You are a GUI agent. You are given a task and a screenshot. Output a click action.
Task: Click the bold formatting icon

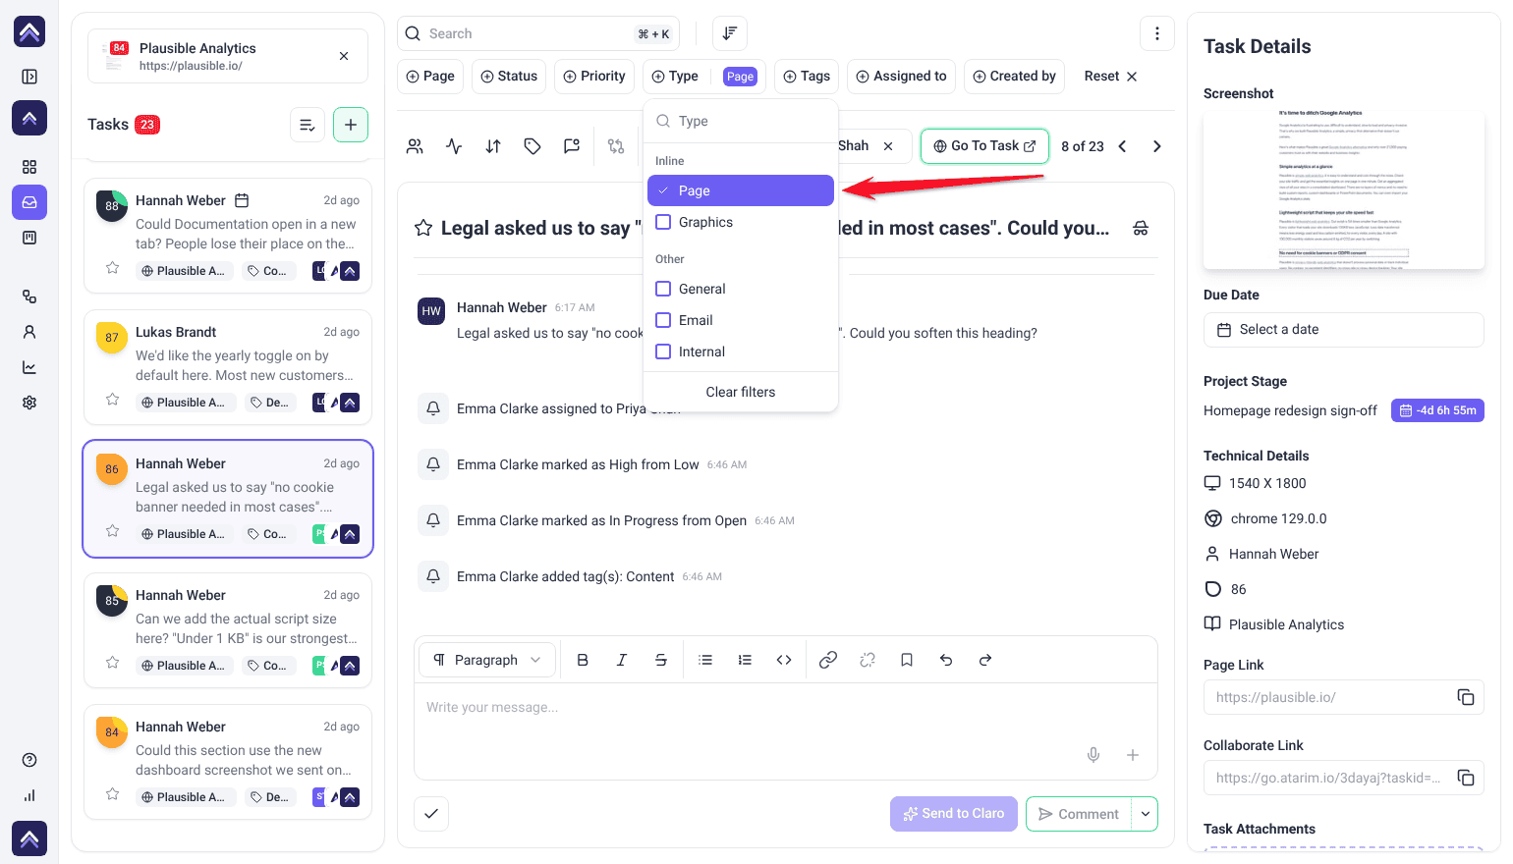pyautogui.click(x=583, y=660)
